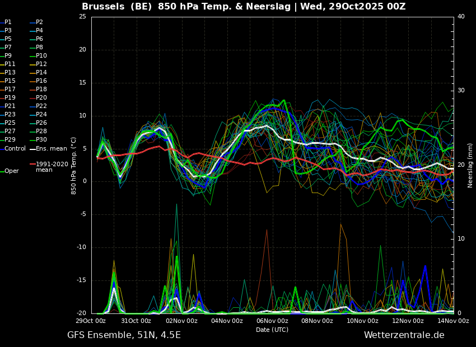Click the 14Nov 00z date label
The image size is (476, 347).
(453, 321)
